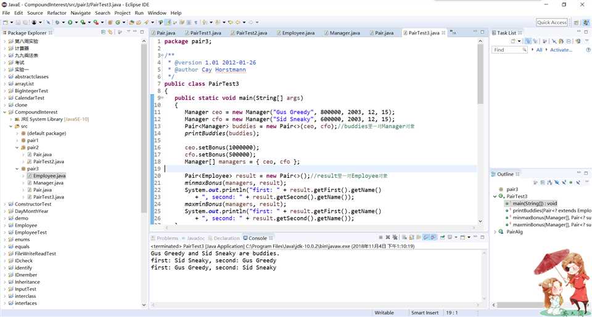Switch to the Problems tab
Viewport: 592px width, 317px height.
pos(165,238)
